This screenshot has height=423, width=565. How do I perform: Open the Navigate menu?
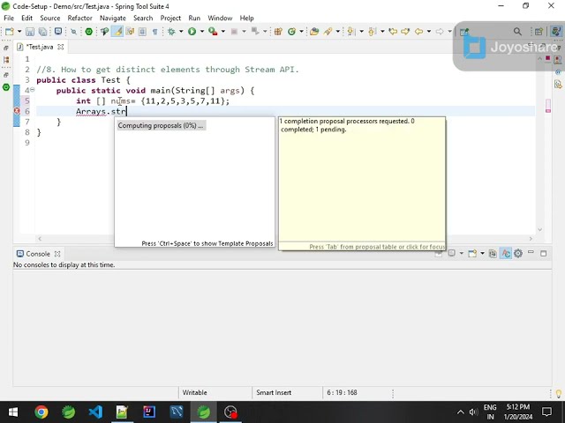[113, 18]
